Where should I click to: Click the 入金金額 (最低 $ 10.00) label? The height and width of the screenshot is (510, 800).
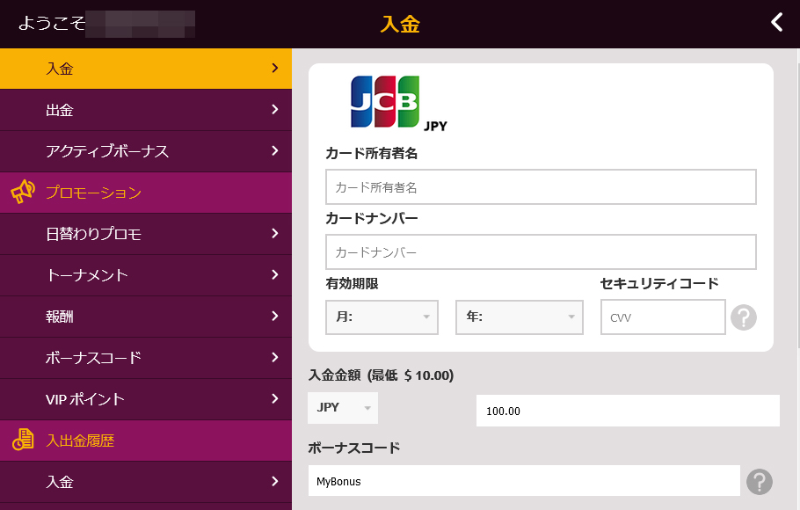click(x=382, y=375)
